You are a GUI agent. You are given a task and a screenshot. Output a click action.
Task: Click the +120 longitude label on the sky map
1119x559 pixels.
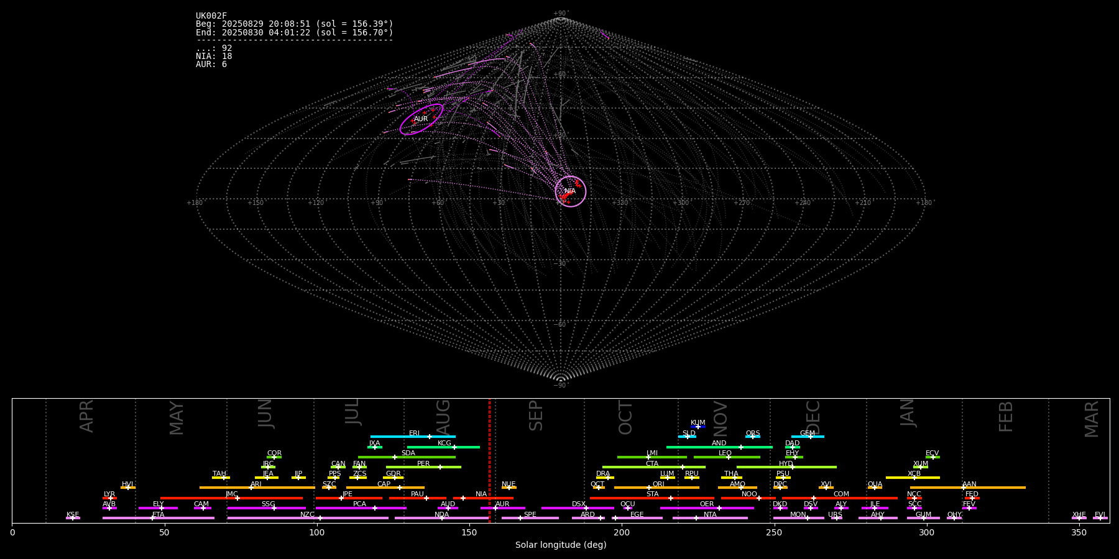point(316,203)
